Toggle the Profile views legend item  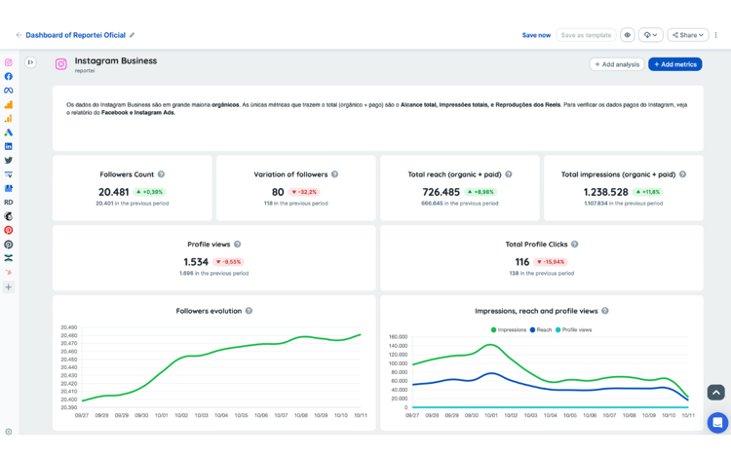pos(573,329)
